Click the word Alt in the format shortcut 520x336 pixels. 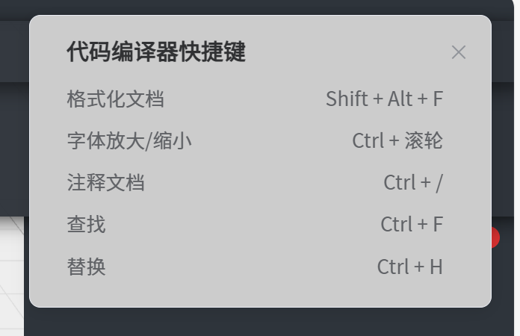pos(400,99)
